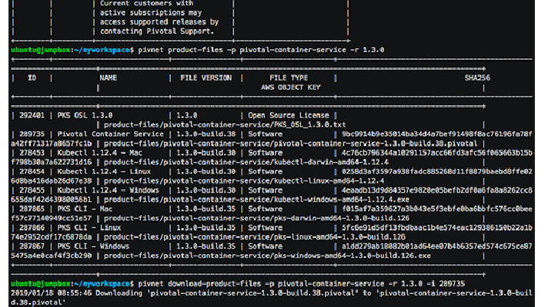Click the kubectl-darwin-amd64-1.12.4 object key
Viewport: 548px width, 307px height.
pos(246,162)
